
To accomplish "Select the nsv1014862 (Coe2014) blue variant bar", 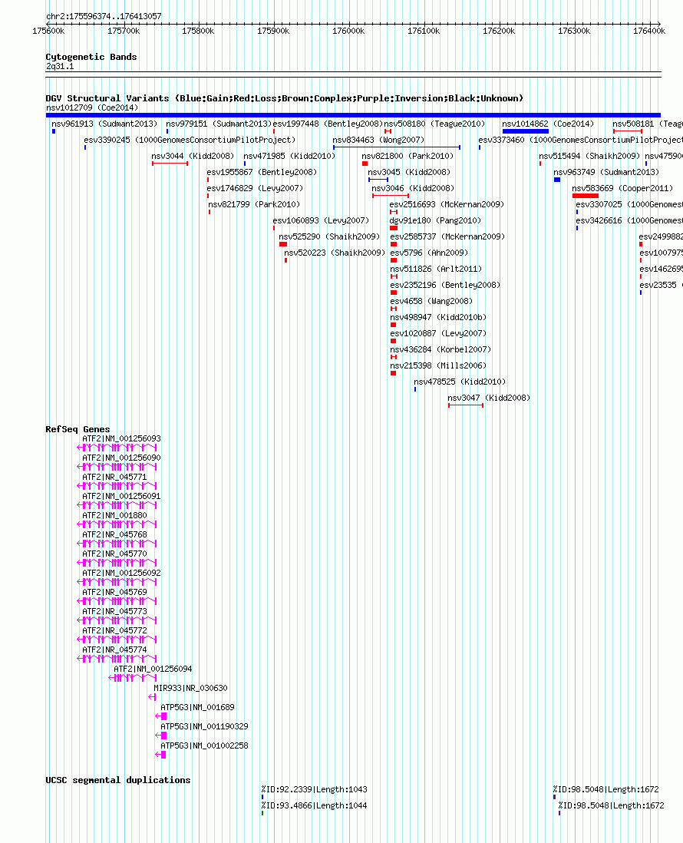I will 526,131.
